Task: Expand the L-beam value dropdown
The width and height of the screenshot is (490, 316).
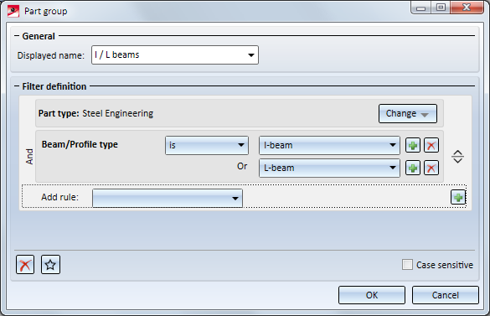Action: tap(329, 168)
